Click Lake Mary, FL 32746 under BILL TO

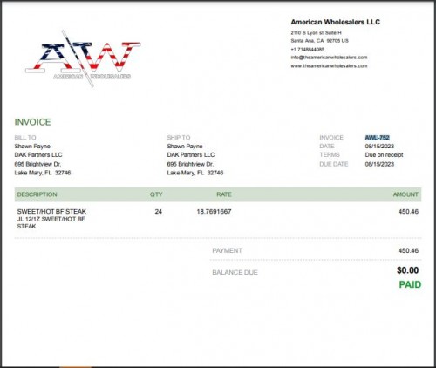tap(43, 173)
